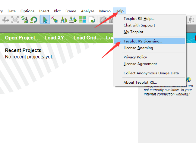
Task: Toggle Collect Anonymous Usage Data
Action: [149, 73]
